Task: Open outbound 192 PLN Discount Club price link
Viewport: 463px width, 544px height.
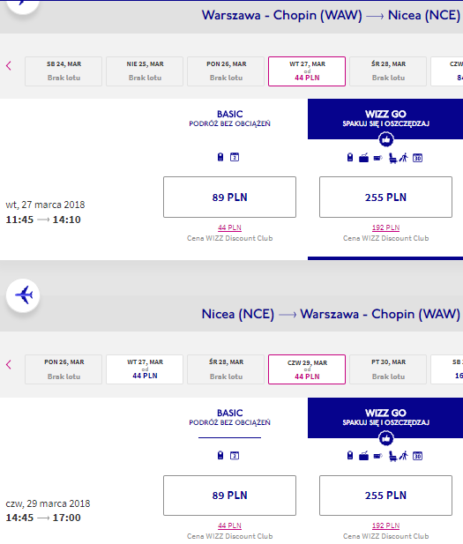Action: pyautogui.click(x=385, y=227)
